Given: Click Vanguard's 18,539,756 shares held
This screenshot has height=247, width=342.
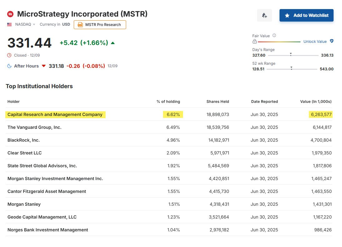Looking at the screenshot, I should coord(218,127).
